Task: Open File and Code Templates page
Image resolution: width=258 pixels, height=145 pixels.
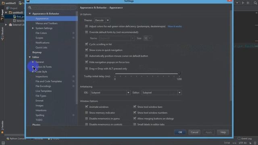Action: 49,81
